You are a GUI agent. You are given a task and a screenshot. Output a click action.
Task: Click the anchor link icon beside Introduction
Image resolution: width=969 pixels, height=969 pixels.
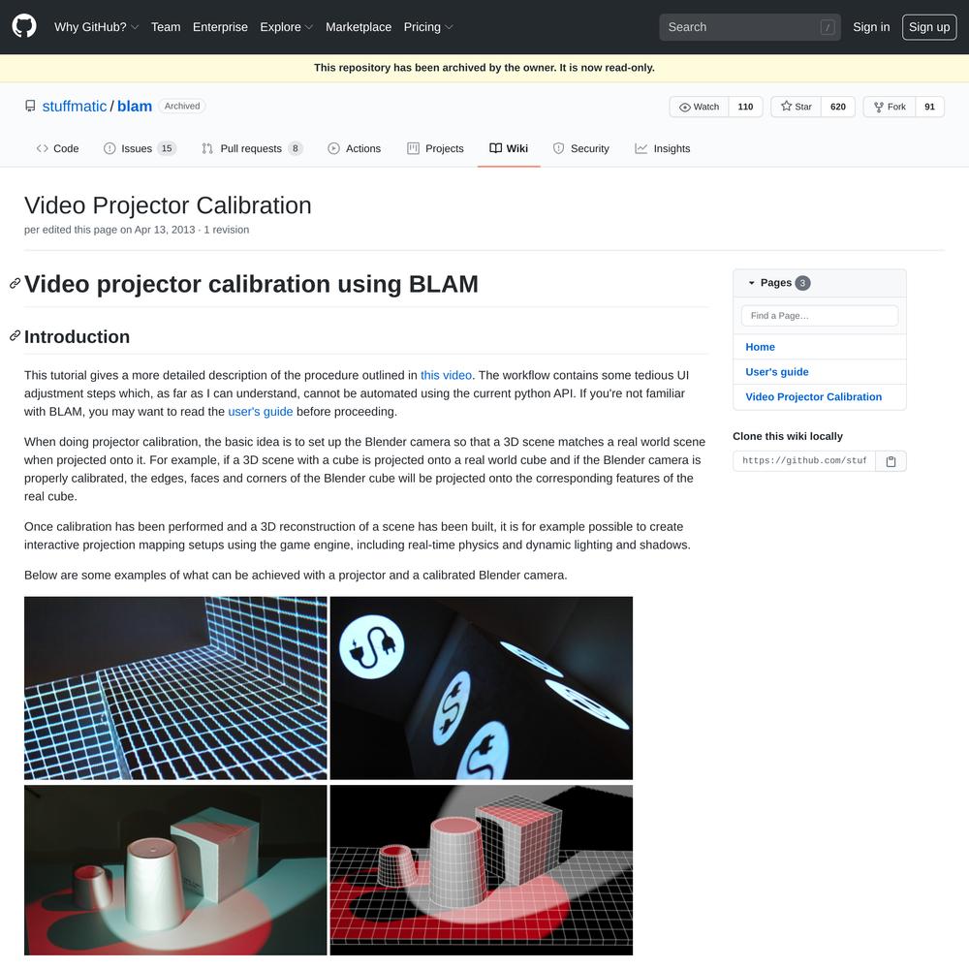(16, 335)
